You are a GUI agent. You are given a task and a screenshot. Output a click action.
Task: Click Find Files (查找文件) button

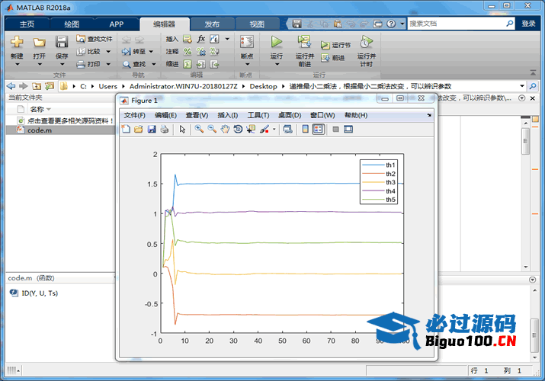tap(94, 38)
